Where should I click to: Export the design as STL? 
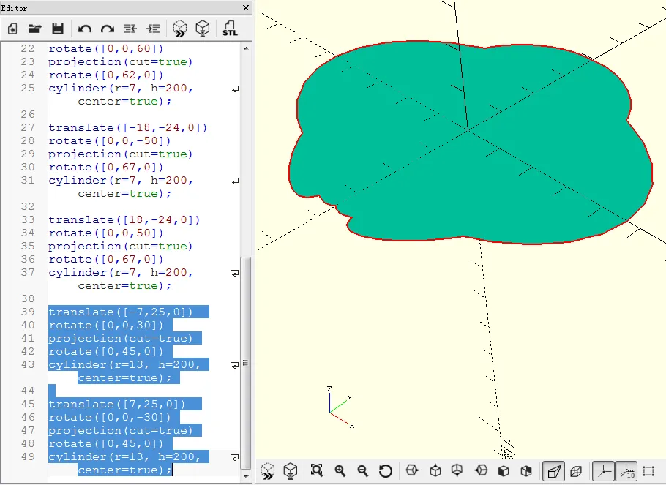coord(230,29)
